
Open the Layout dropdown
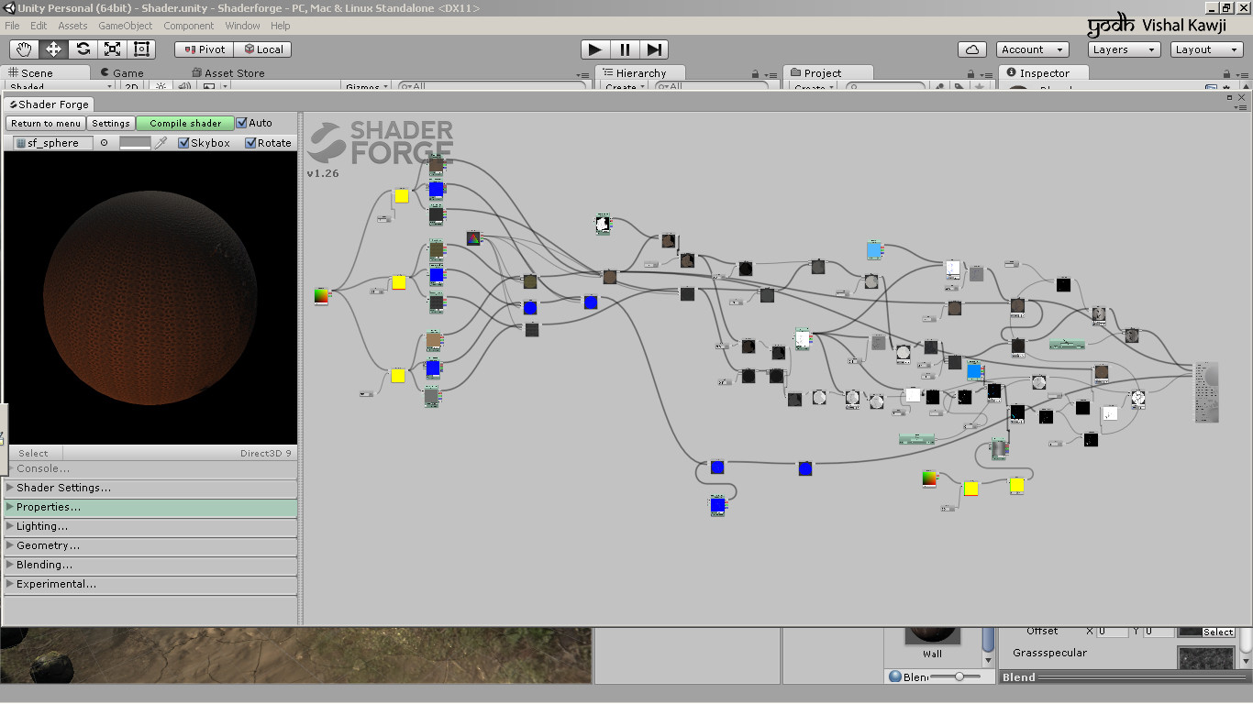tap(1207, 49)
